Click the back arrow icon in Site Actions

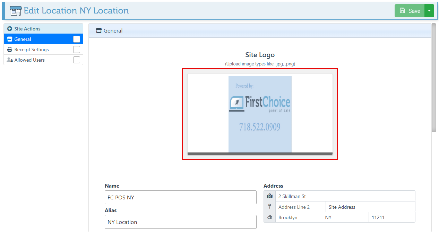(x=10, y=29)
